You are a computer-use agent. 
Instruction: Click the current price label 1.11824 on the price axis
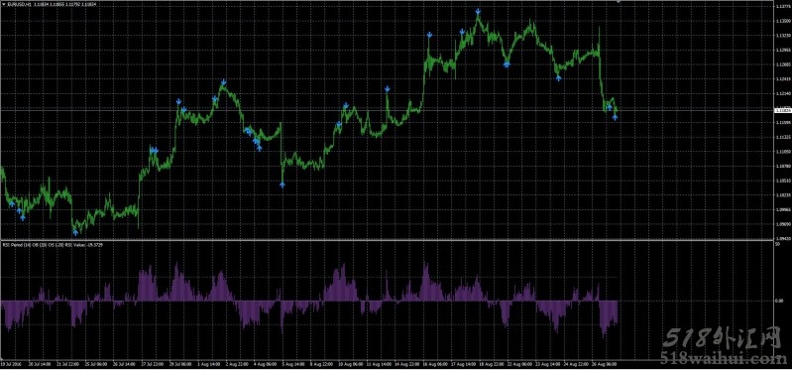coord(782,110)
